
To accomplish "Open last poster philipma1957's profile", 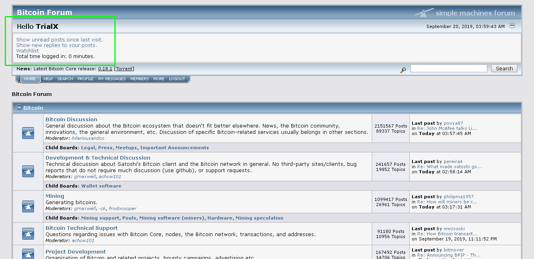I will 458,197.
